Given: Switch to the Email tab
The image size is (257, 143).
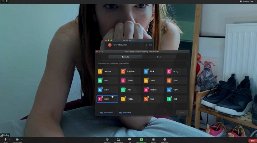Looking at the screenshot, I should (159, 57).
